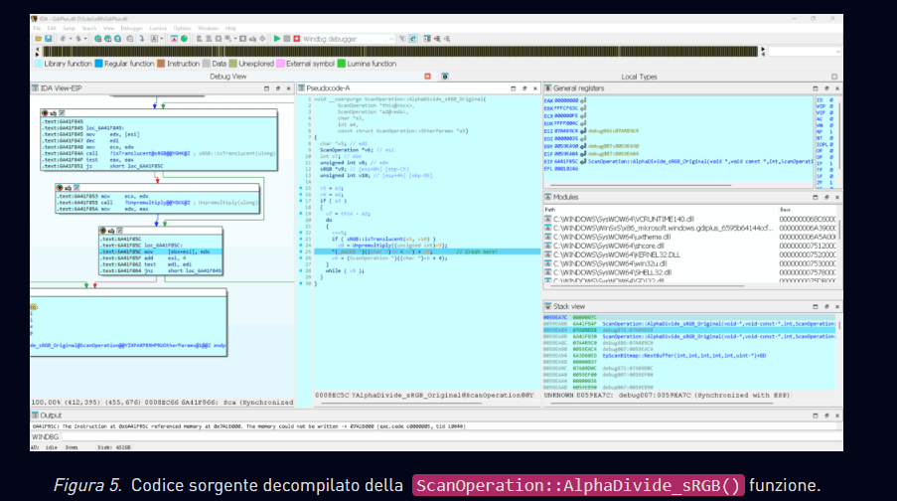Click the navigation band overview bar
Screen dimensions: 897x501
[x=400, y=52]
